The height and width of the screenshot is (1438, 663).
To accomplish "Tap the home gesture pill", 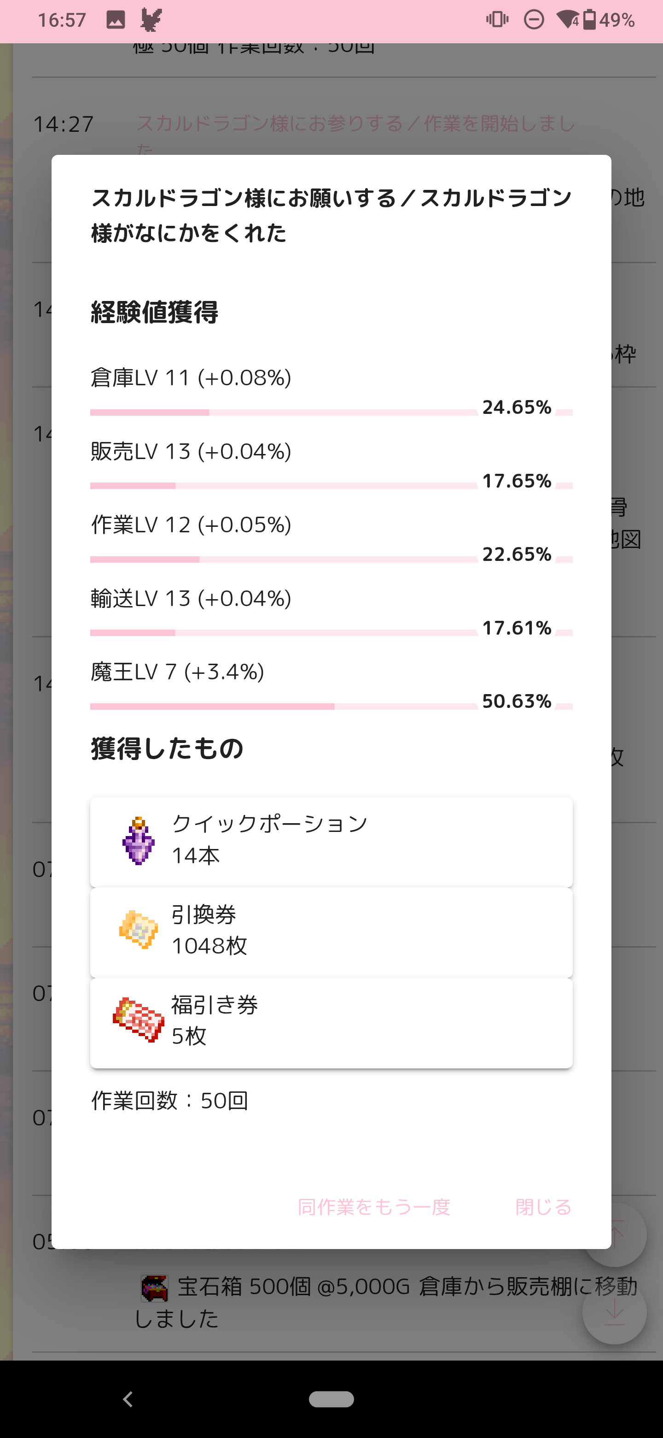I will [331, 1399].
